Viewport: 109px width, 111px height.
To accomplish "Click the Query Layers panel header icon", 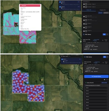I will pyautogui.click(x=62, y=56).
